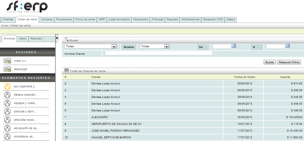Viewport: 304px width, 141px height.
Task: Go to the Inicio breadcrumb link
Action: [5, 26]
